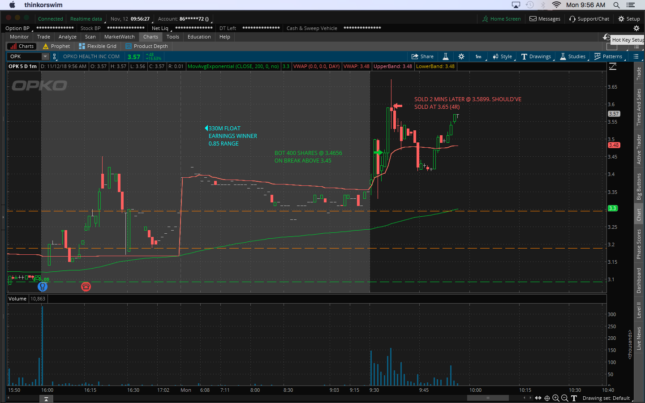Open the Studies dropdown menu
The image size is (645, 403).
click(x=573, y=56)
